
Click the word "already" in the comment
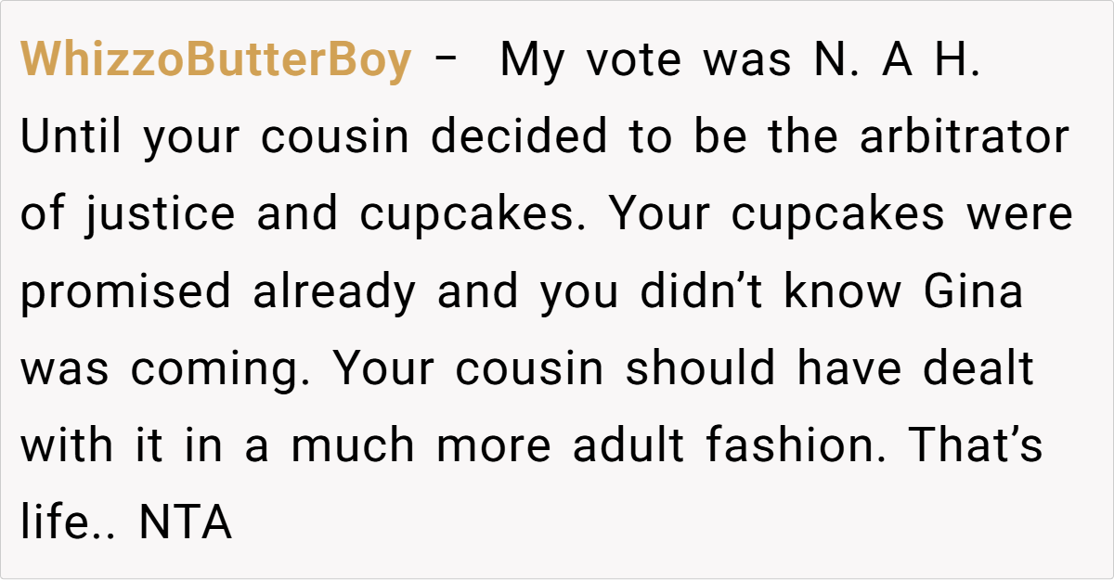[x=334, y=292]
